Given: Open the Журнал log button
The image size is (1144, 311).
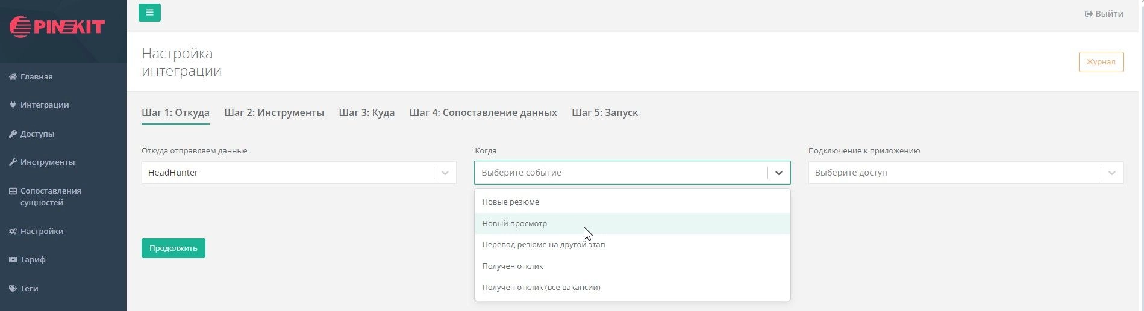Looking at the screenshot, I should [x=1101, y=62].
